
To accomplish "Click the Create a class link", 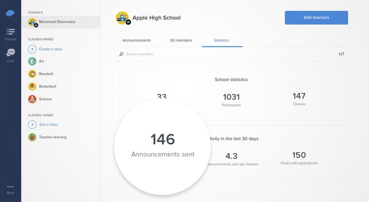I will pos(50,49).
